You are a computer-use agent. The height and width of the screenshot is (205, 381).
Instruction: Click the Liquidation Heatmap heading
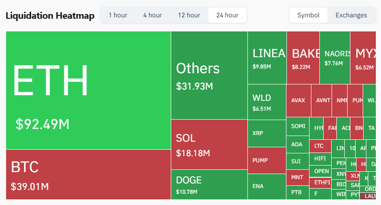(50, 15)
